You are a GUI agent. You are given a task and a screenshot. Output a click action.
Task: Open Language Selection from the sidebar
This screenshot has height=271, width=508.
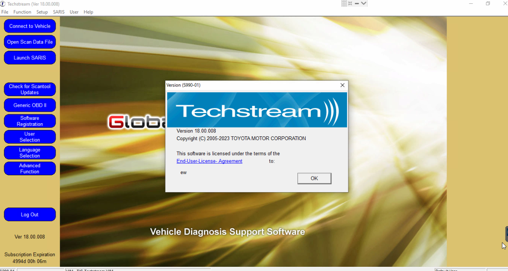click(x=30, y=152)
